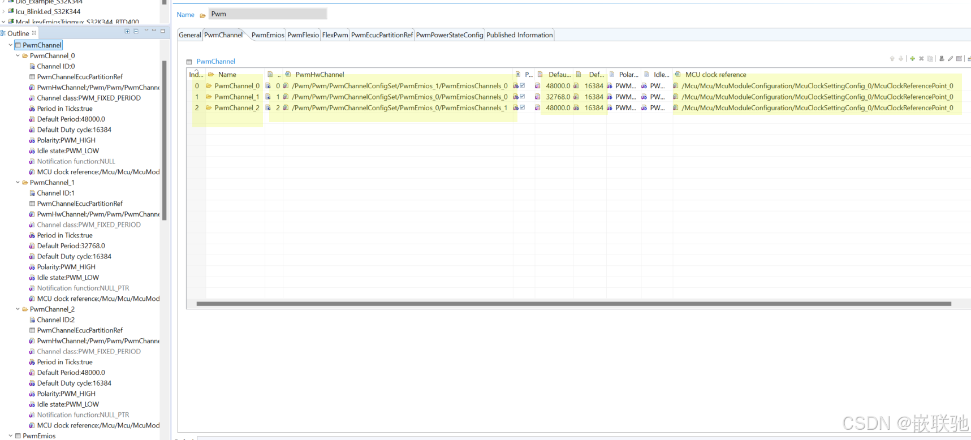Switch to the General tab
This screenshot has height=440, width=971.
click(190, 35)
